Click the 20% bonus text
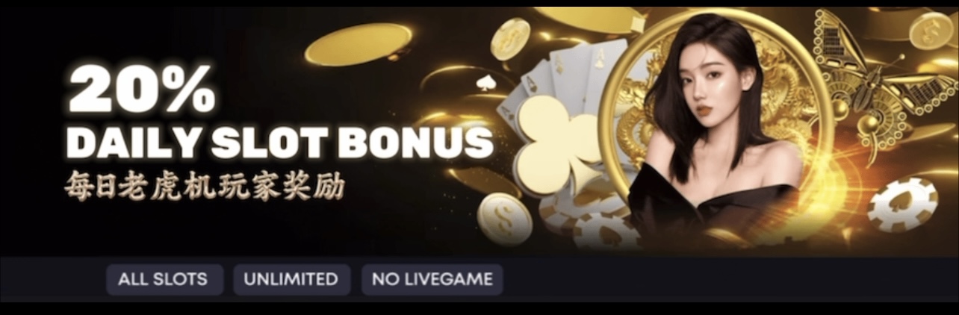This screenshot has height=315, width=959. tap(142, 90)
